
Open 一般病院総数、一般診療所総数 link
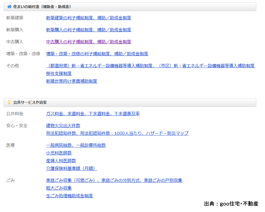(76, 145)
